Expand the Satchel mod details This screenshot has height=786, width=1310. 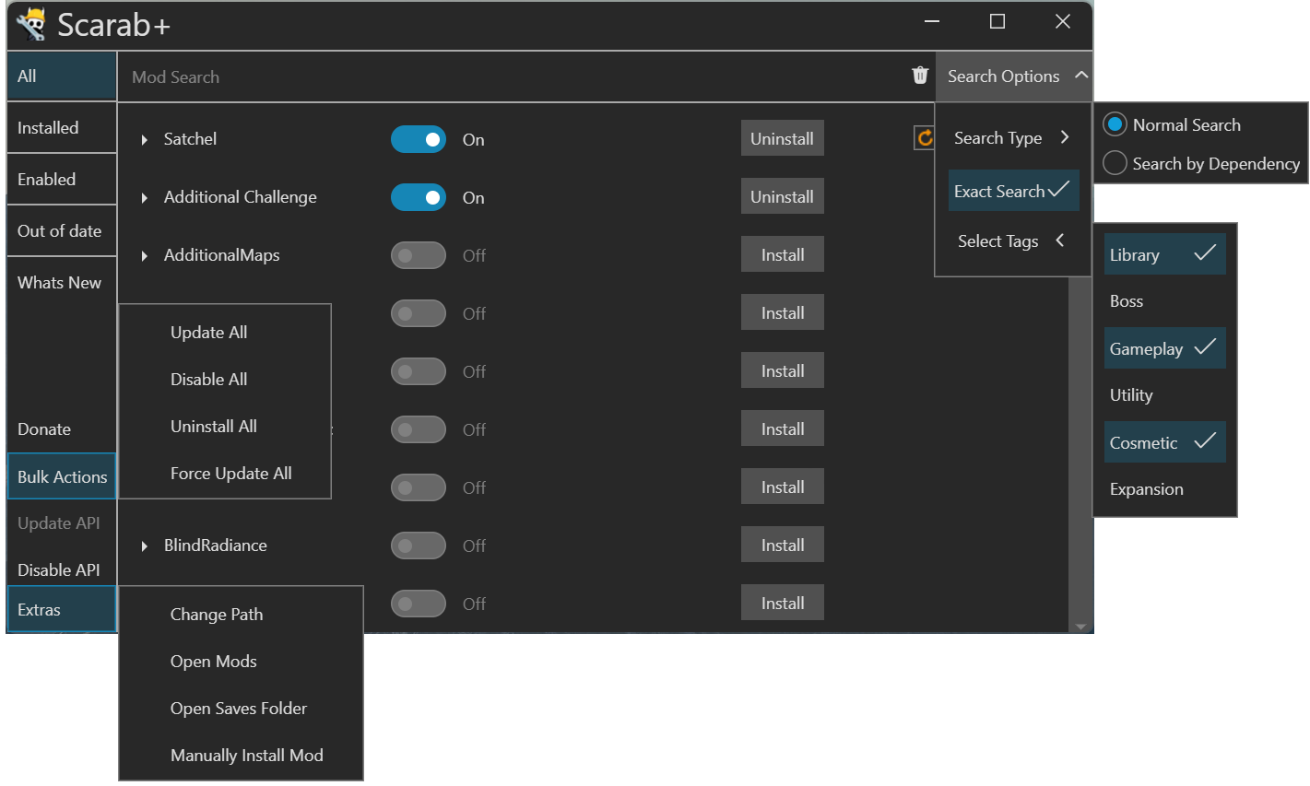click(x=145, y=140)
